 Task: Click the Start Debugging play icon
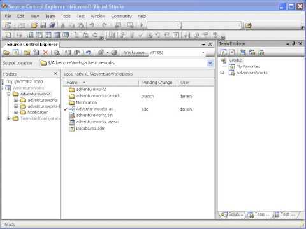[x=142, y=25]
